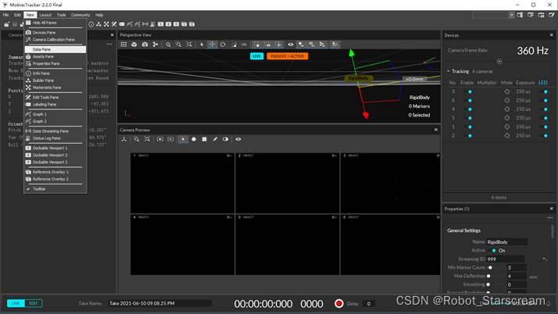Screen dimensions: 558x314
Task: Select the scale tool in Perspective View
Action: [234, 45]
